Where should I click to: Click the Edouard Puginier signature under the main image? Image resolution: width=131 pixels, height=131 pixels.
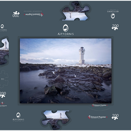tap(99, 105)
